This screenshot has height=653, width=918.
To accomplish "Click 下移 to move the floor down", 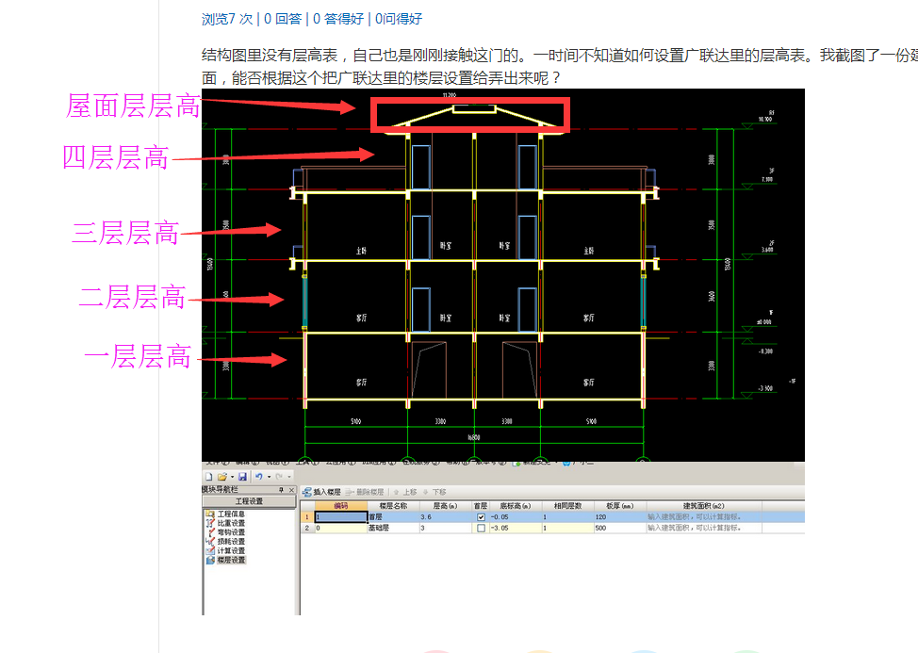I will (434, 492).
